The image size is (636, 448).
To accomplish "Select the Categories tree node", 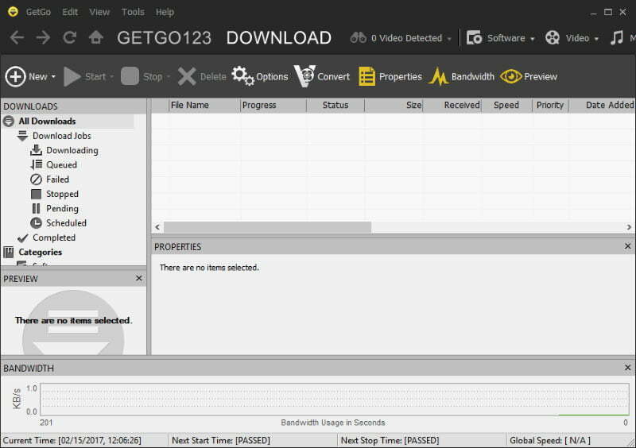I will (x=41, y=252).
